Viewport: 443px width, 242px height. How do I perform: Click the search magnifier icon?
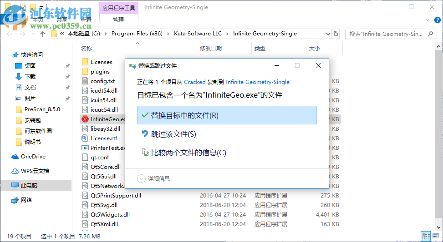click(430, 34)
